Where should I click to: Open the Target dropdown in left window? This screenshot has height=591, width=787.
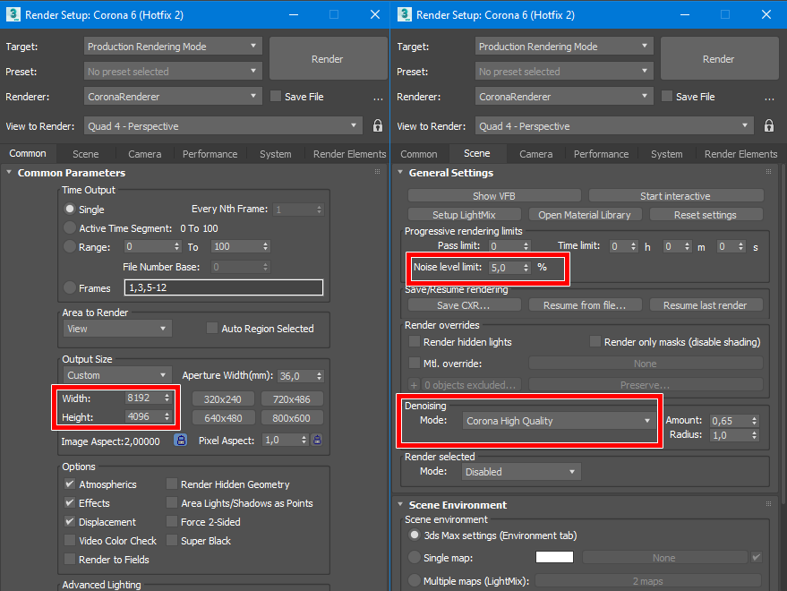(173, 47)
